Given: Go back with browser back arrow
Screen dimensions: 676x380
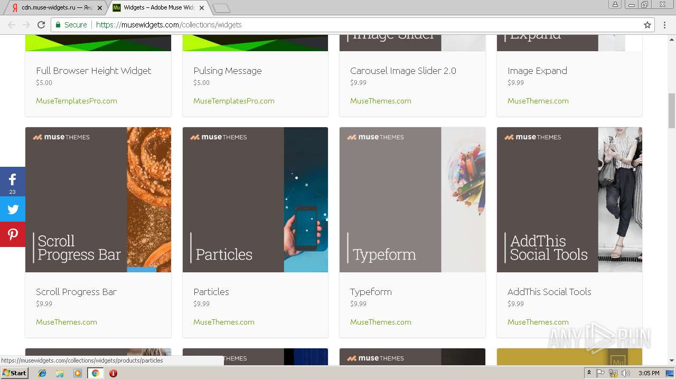Looking at the screenshot, I should coord(12,25).
